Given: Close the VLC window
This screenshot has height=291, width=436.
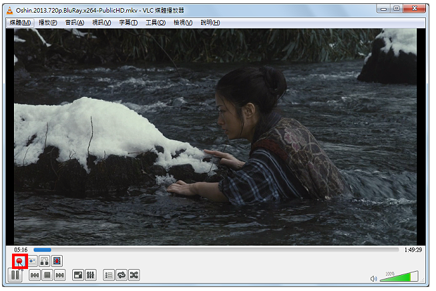Looking at the screenshot, I should pos(415,9).
